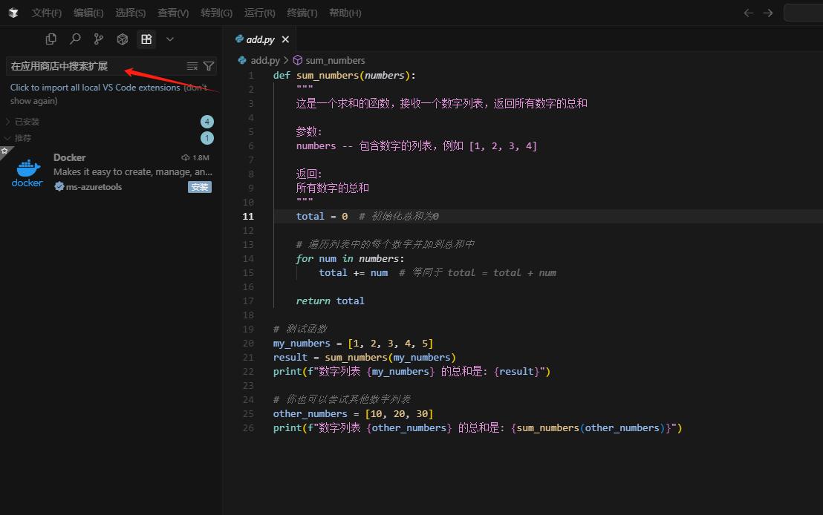Click sum_numbers in the breadcrumb

tap(335, 60)
